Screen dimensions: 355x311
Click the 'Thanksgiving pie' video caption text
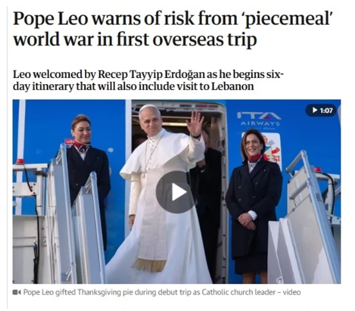pyautogui.click(x=162, y=292)
